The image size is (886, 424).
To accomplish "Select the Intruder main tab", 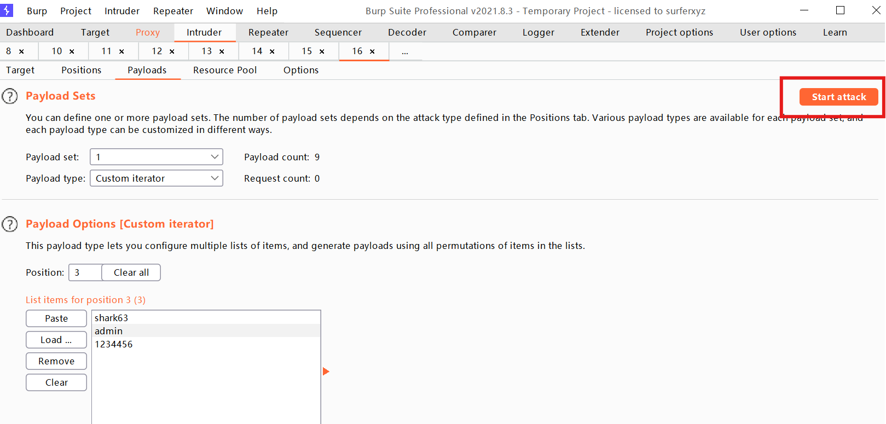I will click(204, 32).
